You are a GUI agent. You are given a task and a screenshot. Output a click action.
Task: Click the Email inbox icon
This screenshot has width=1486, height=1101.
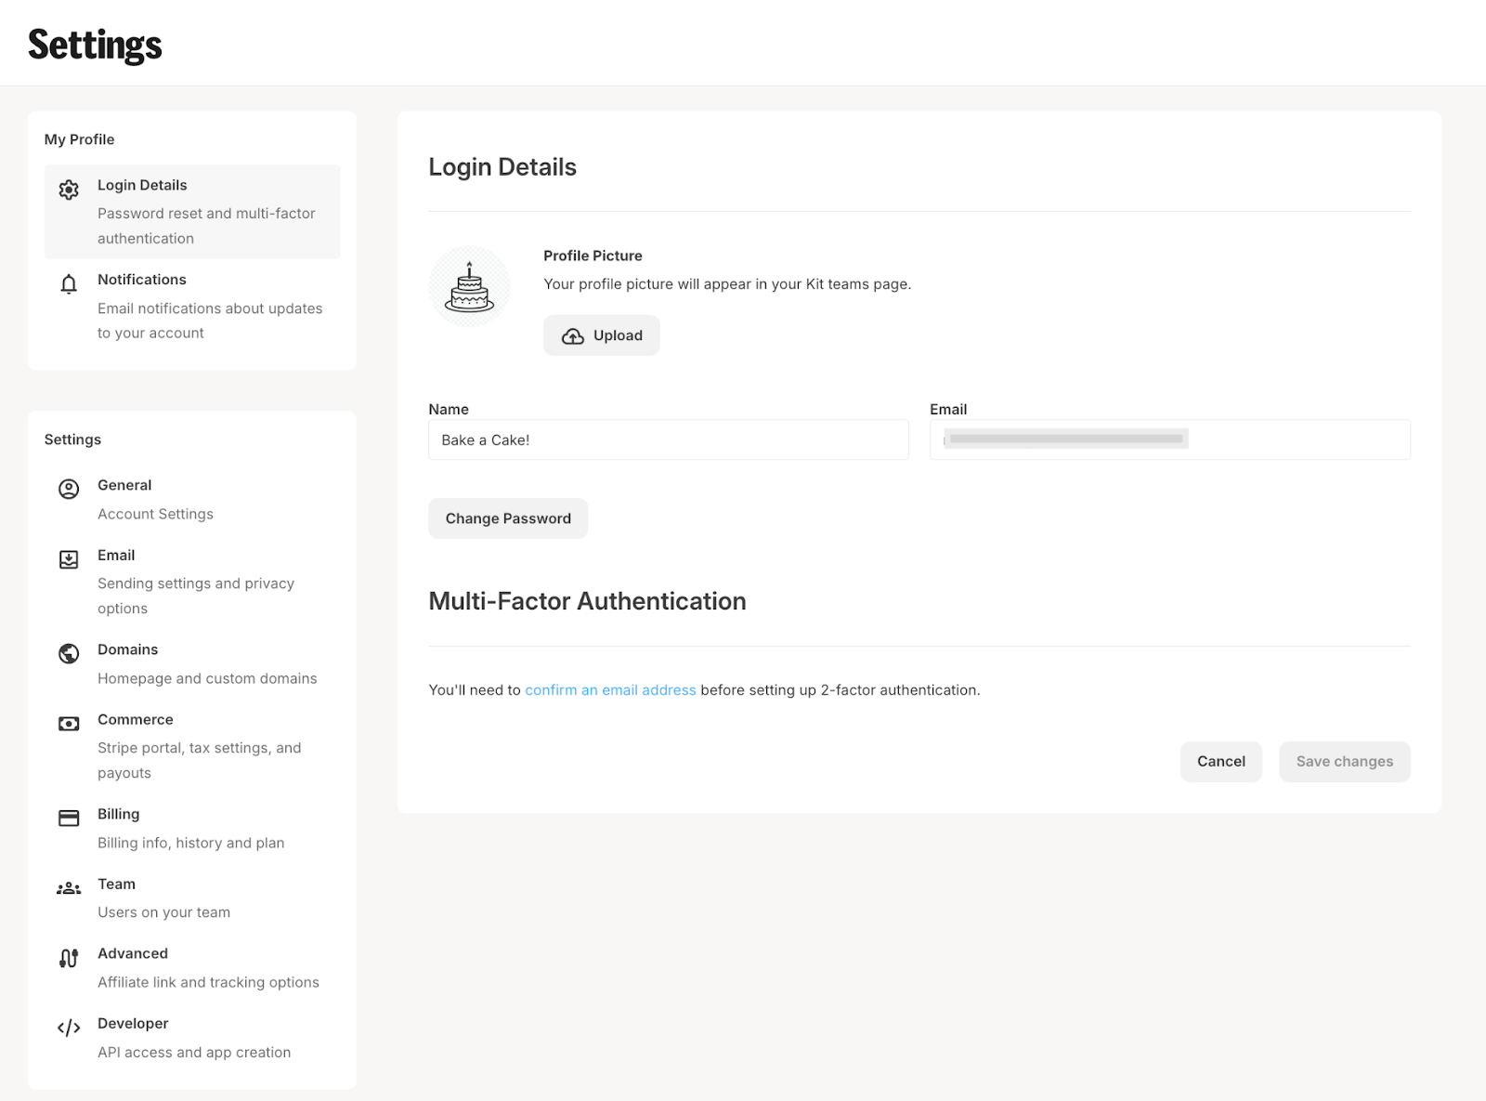pos(69,559)
